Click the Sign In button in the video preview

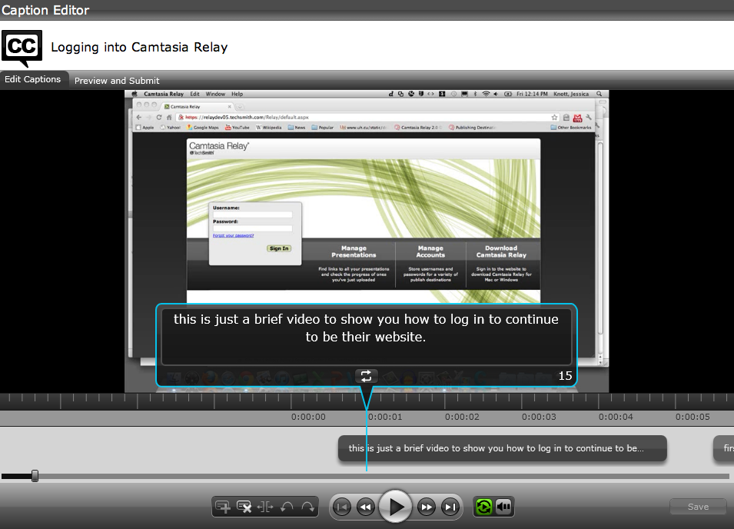click(279, 248)
